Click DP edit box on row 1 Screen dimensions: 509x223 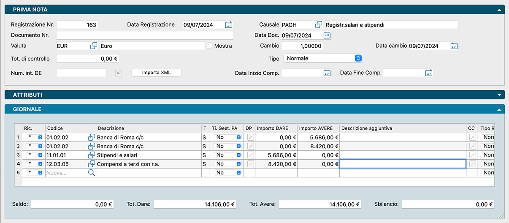(251, 137)
